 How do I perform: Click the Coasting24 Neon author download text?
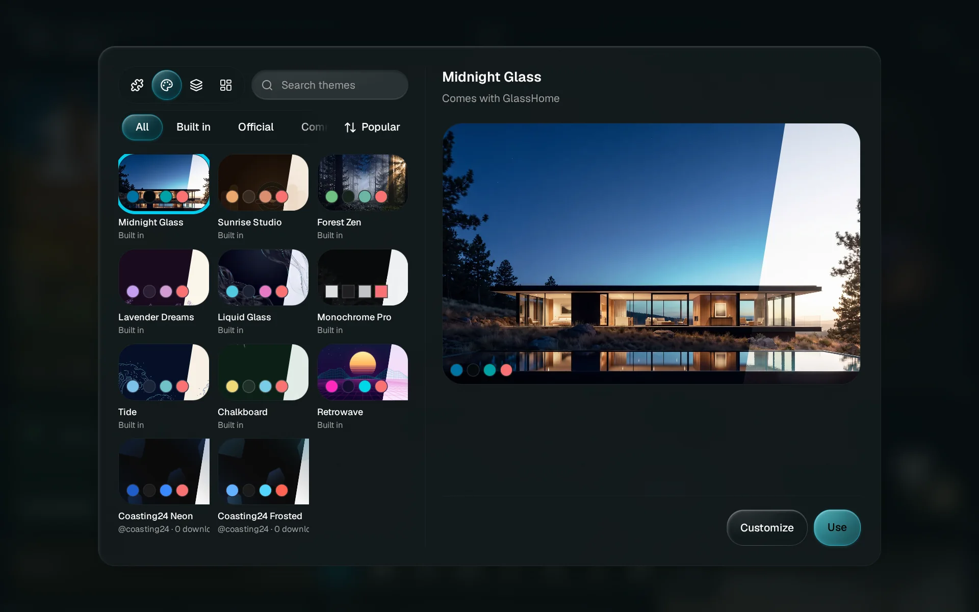164,529
